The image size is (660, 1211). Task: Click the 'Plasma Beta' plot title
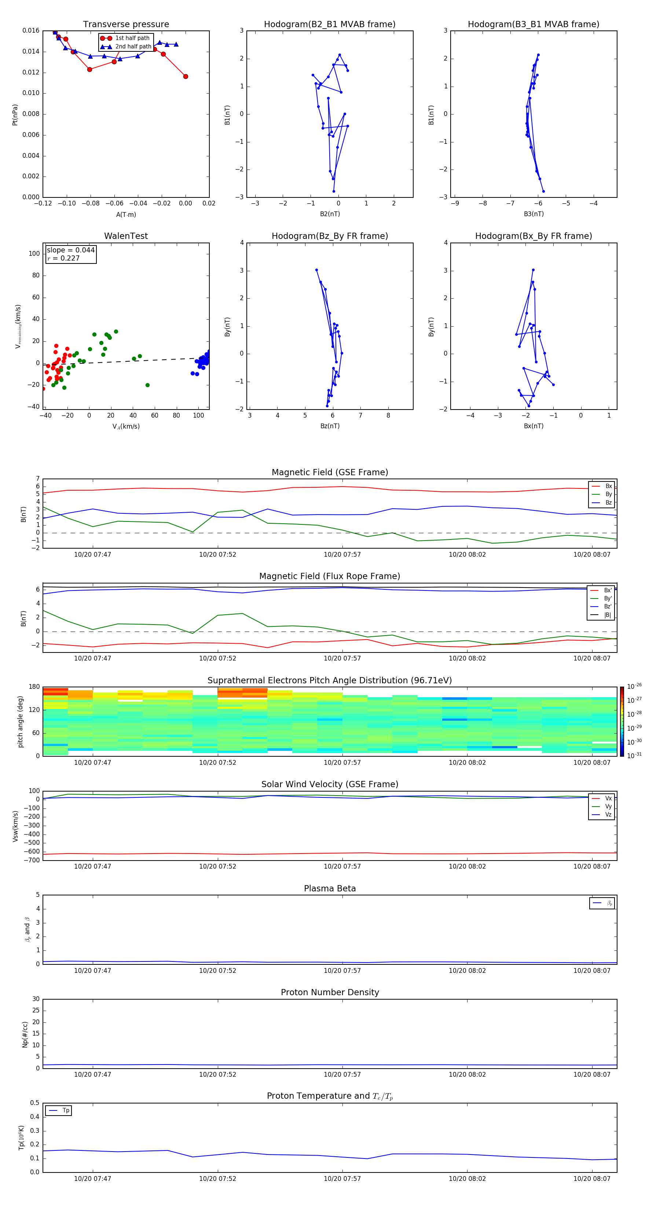(330, 888)
